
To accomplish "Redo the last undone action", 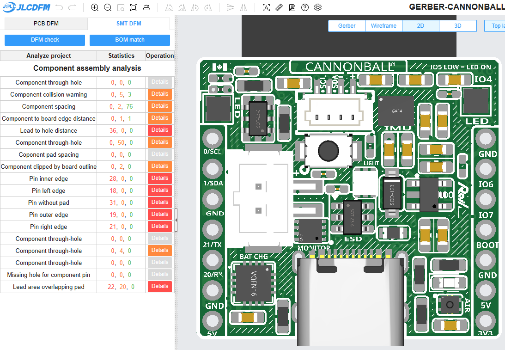I will tap(72, 7).
